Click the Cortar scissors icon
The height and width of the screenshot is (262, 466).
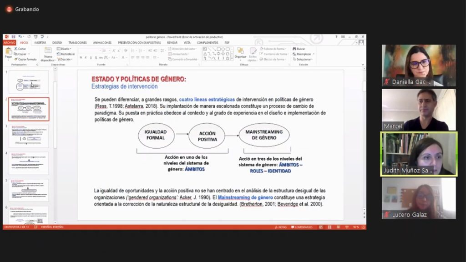pos(16,49)
